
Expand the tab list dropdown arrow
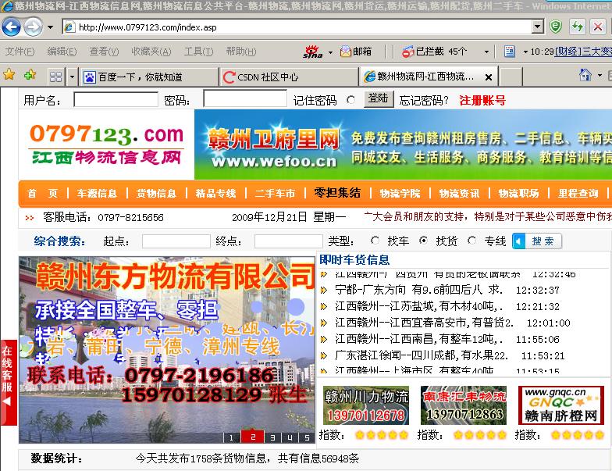pos(72,77)
